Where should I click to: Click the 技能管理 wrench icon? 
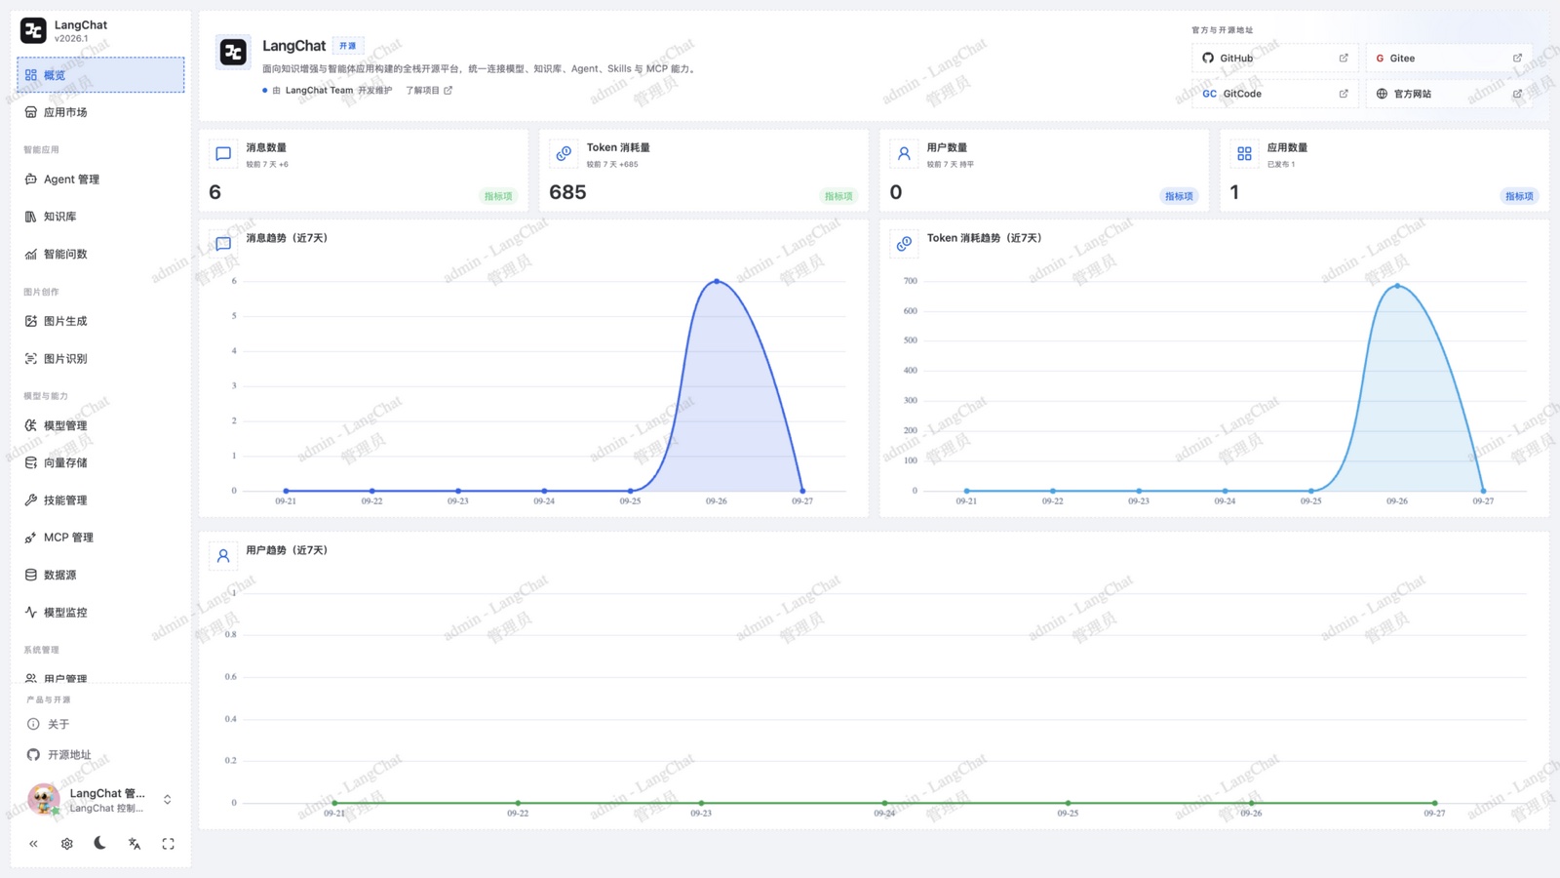click(x=31, y=500)
